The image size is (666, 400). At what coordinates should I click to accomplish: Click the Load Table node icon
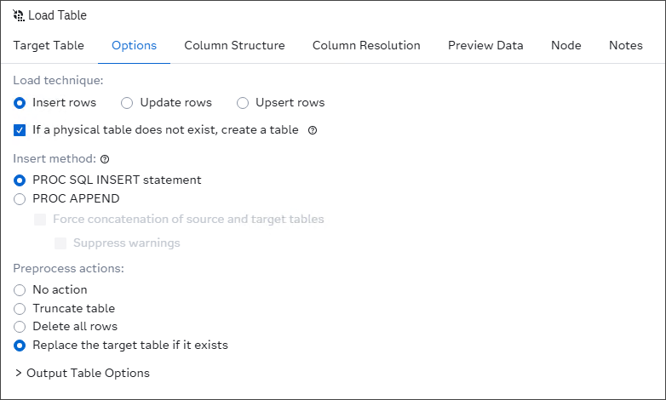pos(19,15)
